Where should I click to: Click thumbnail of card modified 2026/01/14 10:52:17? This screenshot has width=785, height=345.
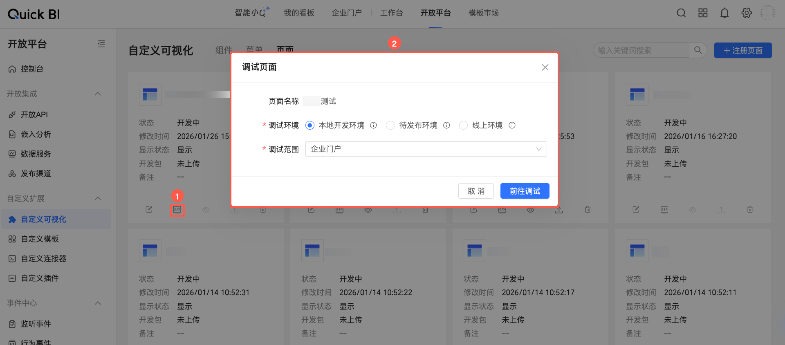(x=475, y=250)
